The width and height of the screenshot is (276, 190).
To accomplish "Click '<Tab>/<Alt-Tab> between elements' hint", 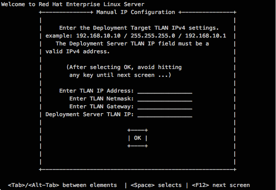I will pos(62,185).
